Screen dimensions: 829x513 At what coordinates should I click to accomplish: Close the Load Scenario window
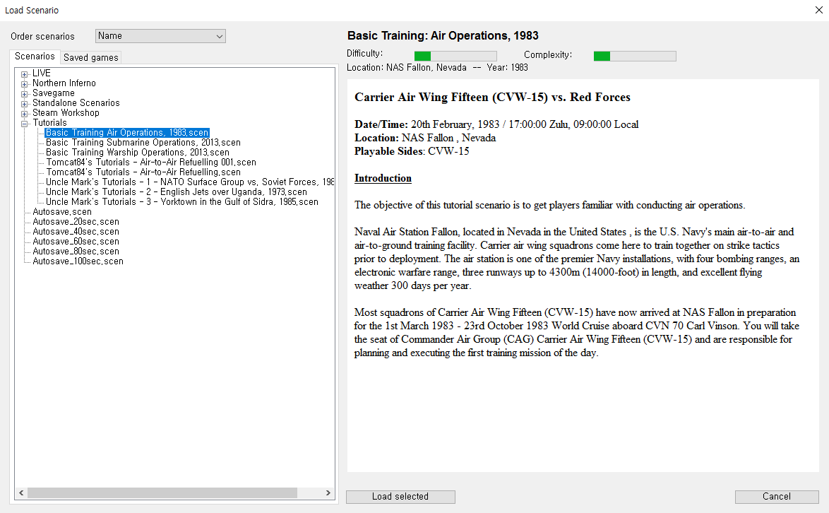pyautogui.click(x=819, y=10)
